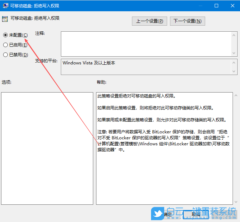Click the policy setting icon beside 可移动磁盘 heading
The image size is (240, 222).
(5, 19)
